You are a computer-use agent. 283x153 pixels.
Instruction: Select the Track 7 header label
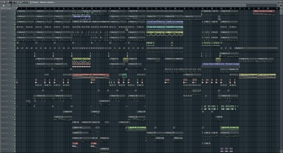[4, 43]
